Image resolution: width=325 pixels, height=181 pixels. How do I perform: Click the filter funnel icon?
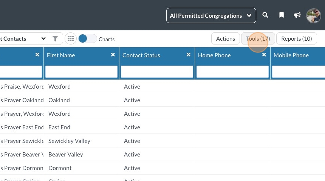56,38
